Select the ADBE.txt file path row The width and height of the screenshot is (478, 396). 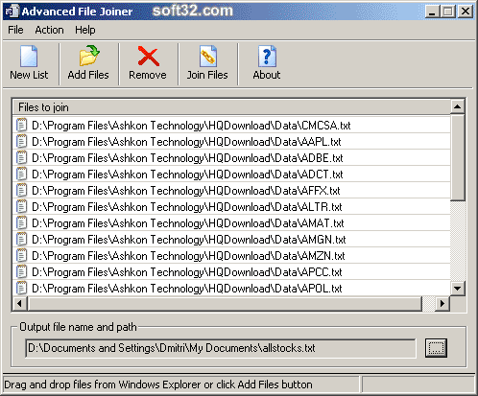click(231, 157)
